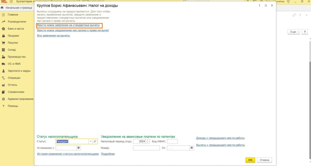Open Все заявления на вычеты link
Screen dimensions: 311x166
[x=53, y=36]
